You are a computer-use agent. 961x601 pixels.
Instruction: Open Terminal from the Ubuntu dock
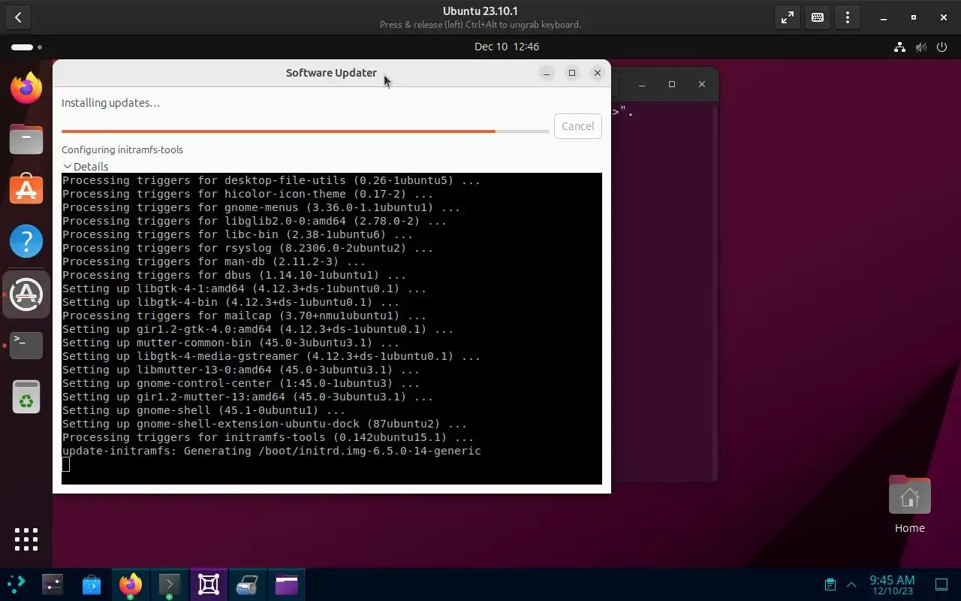pyautogui.click(x=26, y=345)
